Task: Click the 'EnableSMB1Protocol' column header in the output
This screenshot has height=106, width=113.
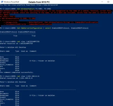Action: click(9, 32)
